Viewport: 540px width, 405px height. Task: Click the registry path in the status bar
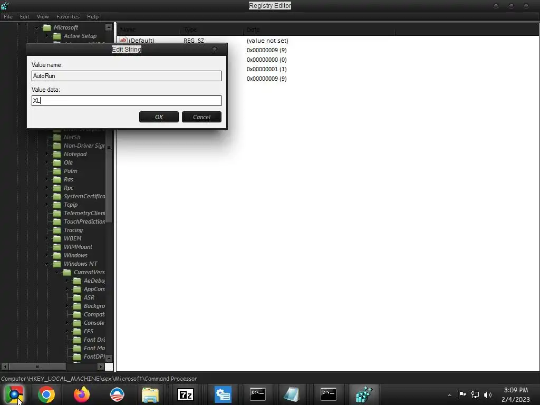pyautogui.click(x=99, y=379)
